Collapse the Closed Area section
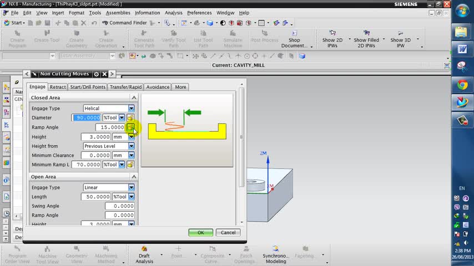Viewport: 474px width, 266px height. (x=134, y=98)
